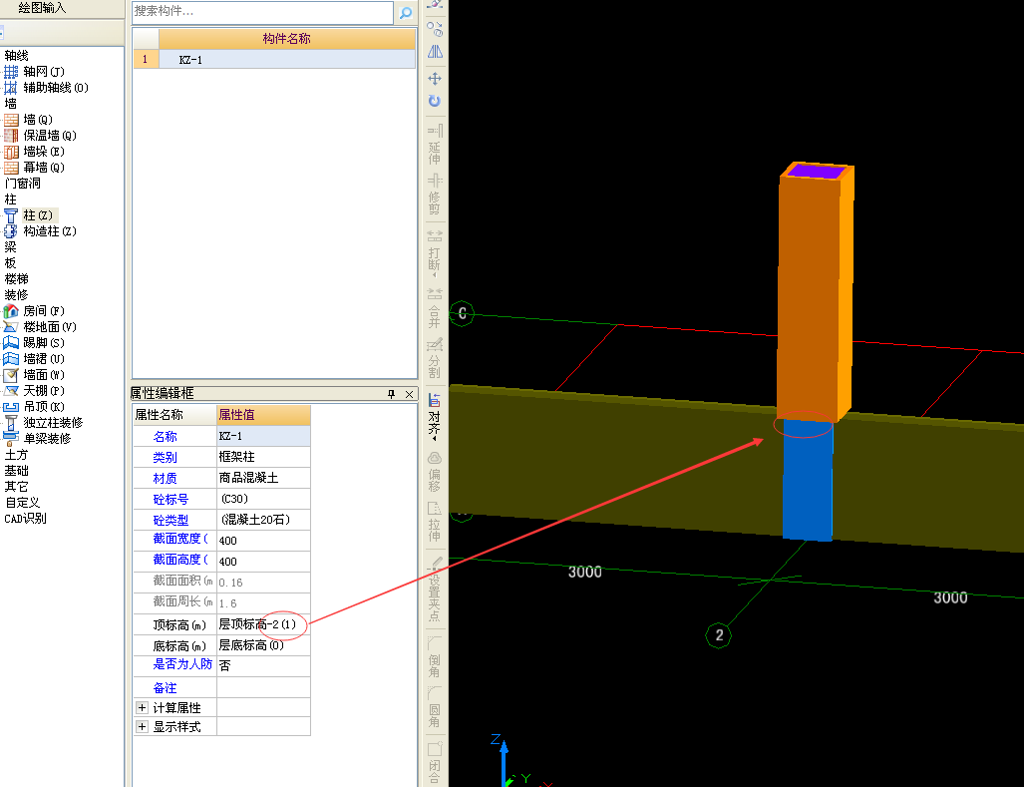Expand the 楼梯 category
Screen dimensions: 1024x787
16,279
